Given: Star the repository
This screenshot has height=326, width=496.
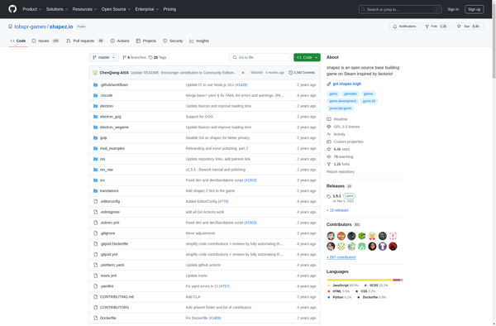Looking at the screenshot, I should (469, 26).
